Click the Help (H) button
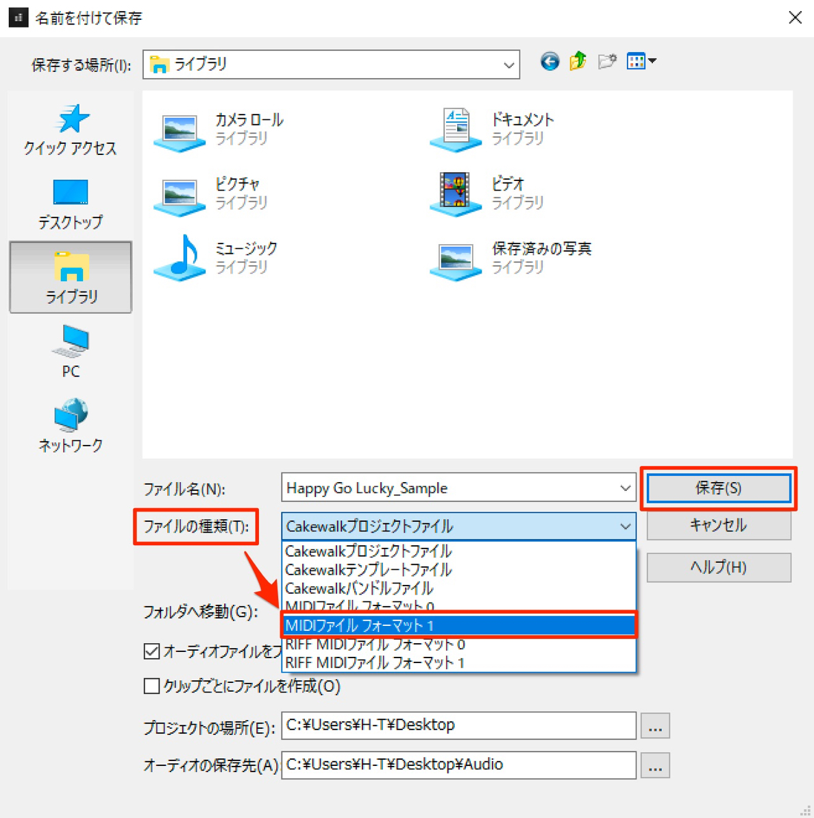The width and height of the screenshot is (814, 818). click(719, 567)
